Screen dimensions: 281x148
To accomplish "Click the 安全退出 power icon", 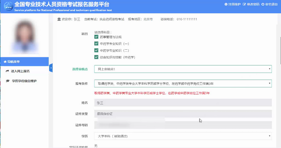I will 263,4.
